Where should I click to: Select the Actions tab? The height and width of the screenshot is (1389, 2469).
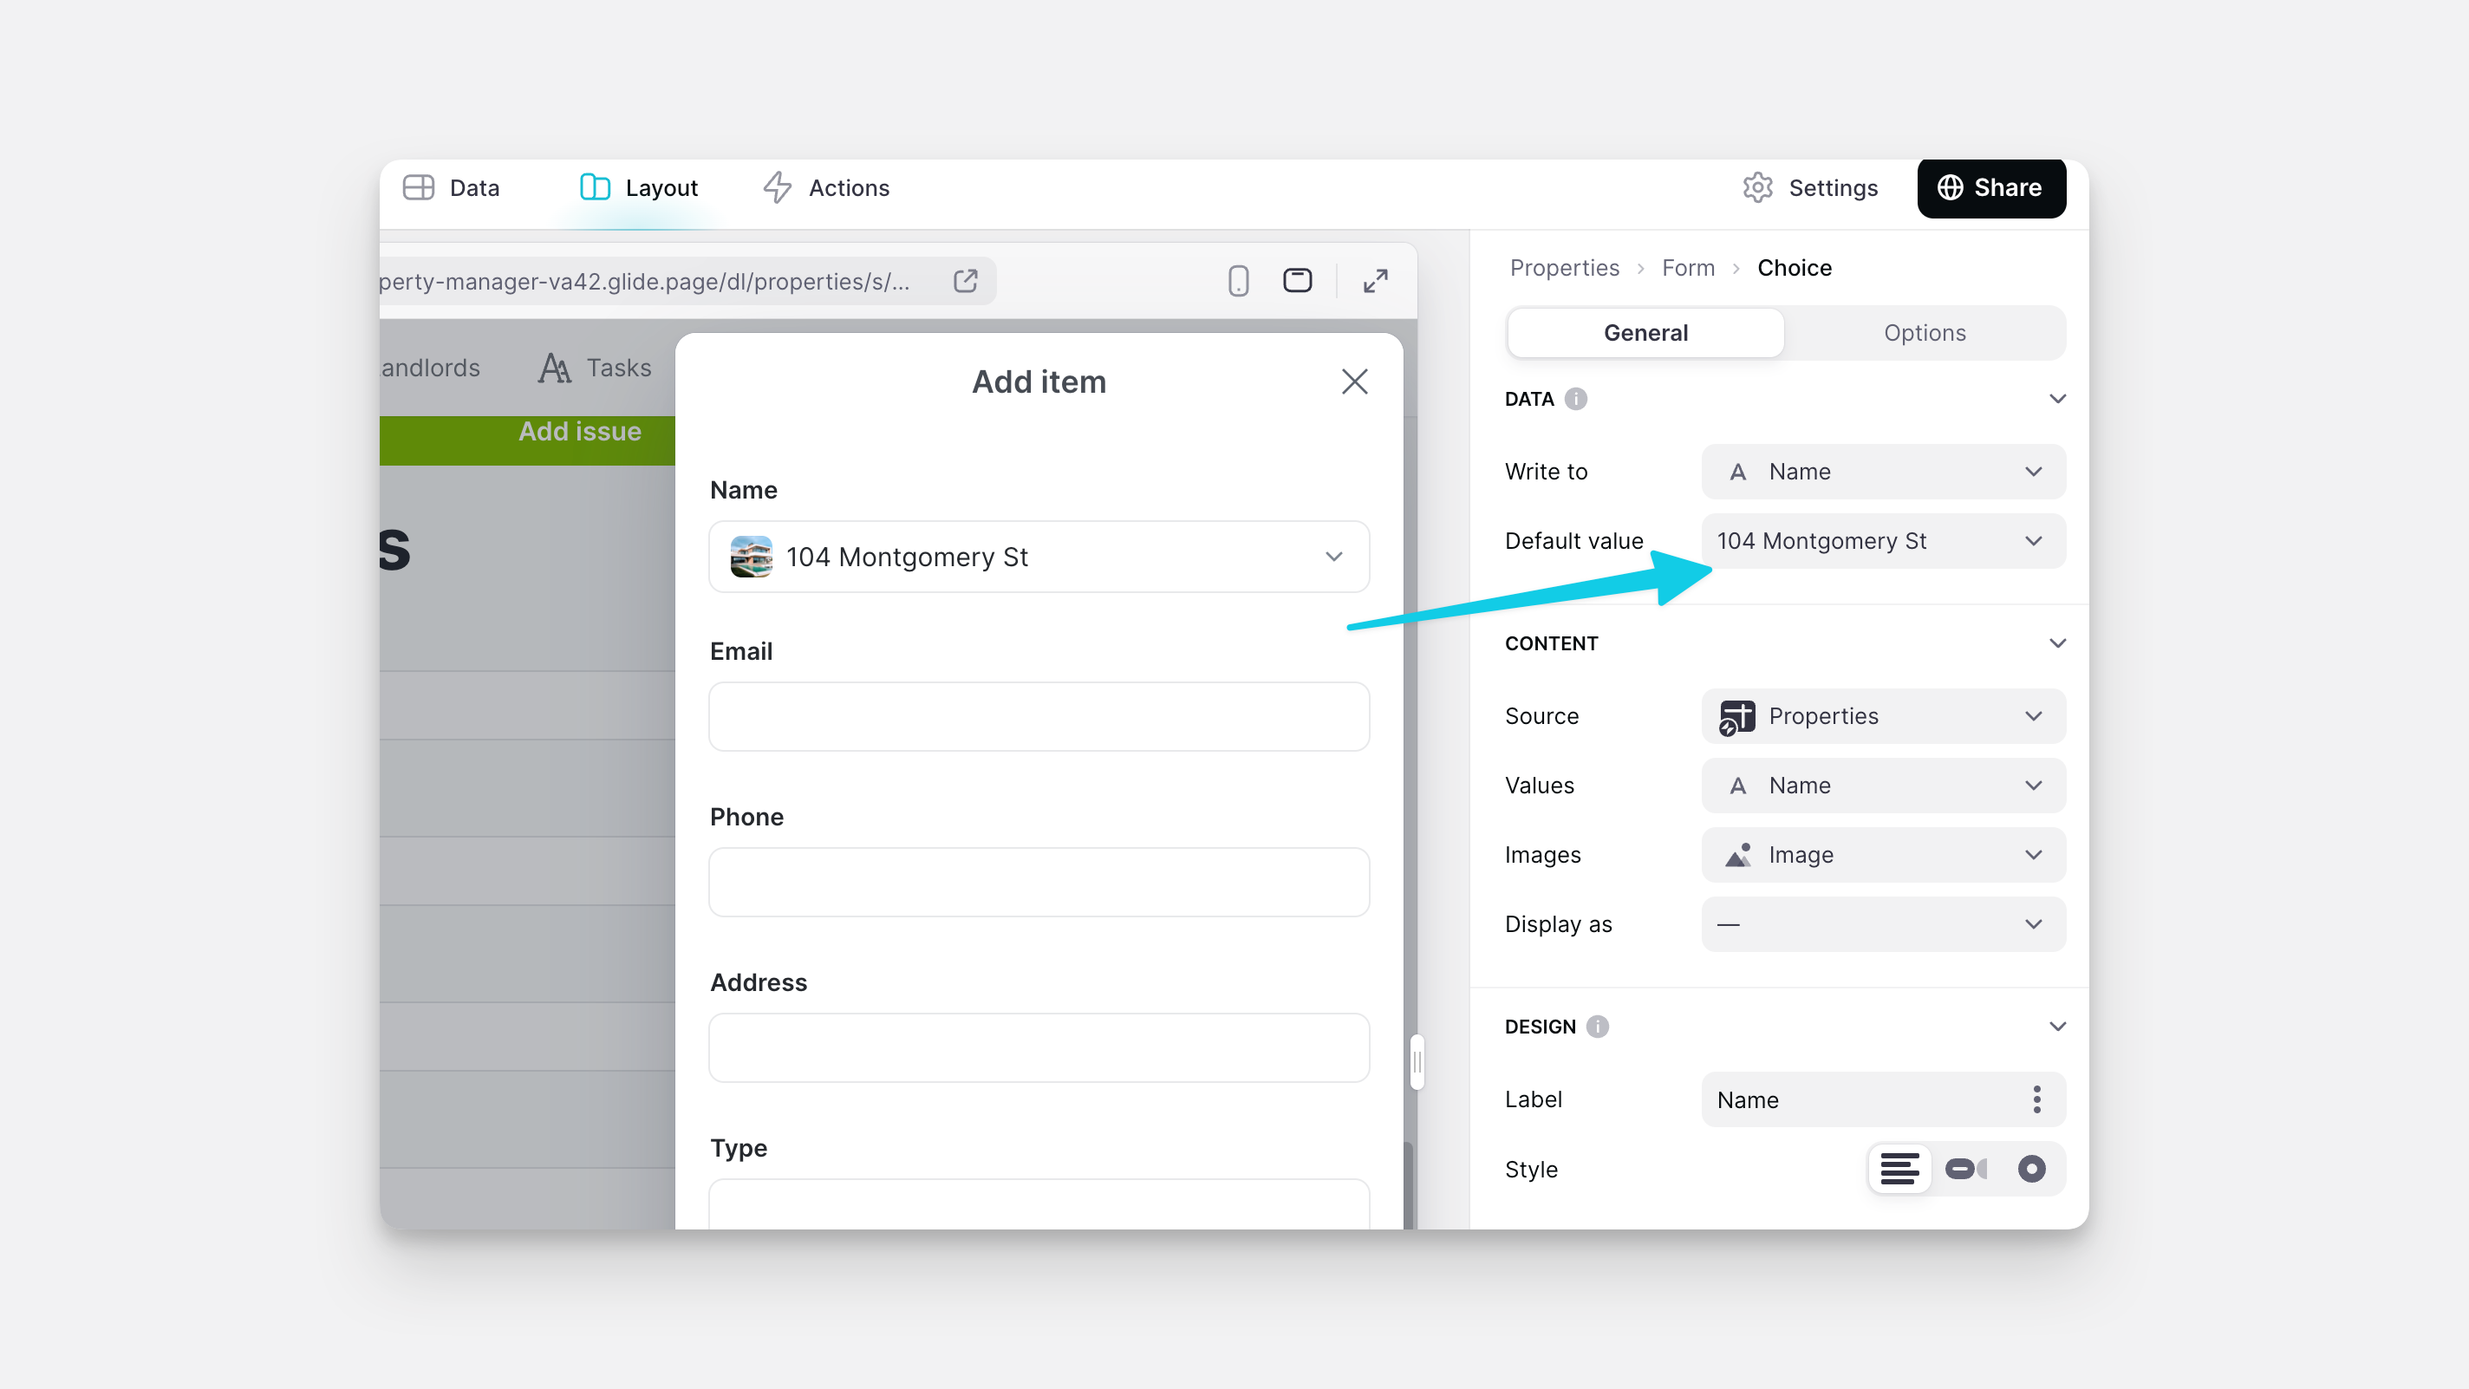(x=824, y=188)
